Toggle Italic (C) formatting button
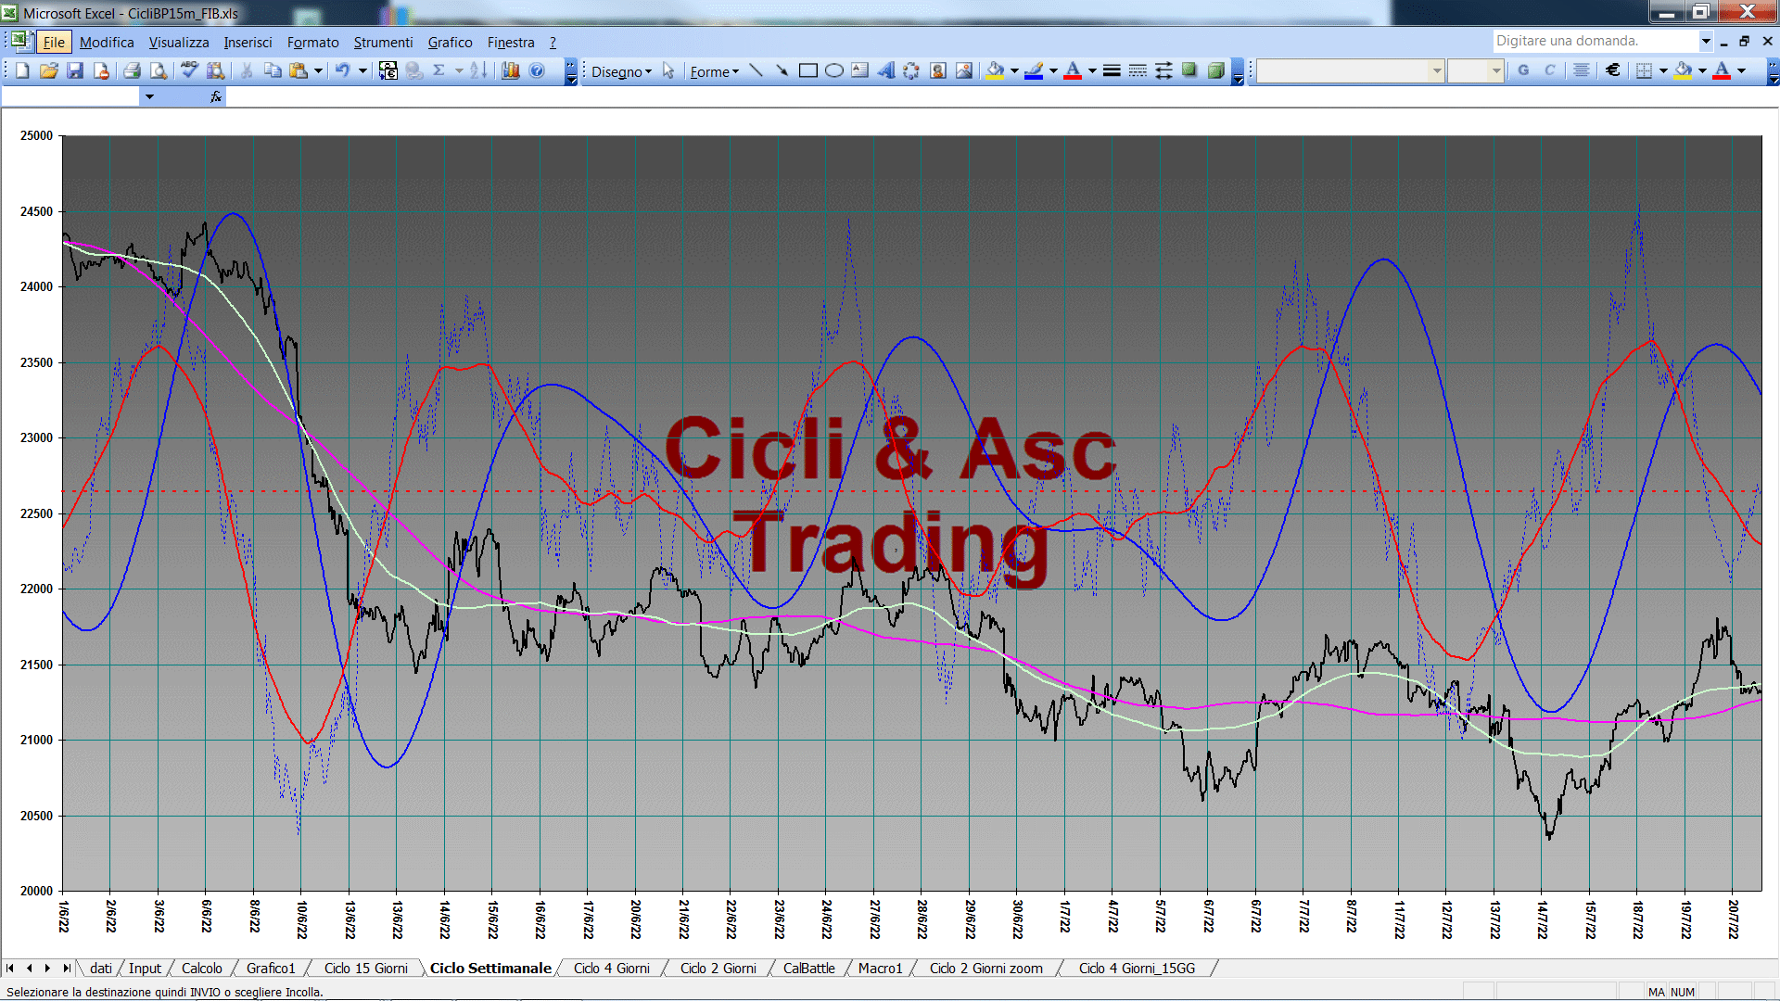Viewport: 1780px width, 1001px height. click(1549, 70)
